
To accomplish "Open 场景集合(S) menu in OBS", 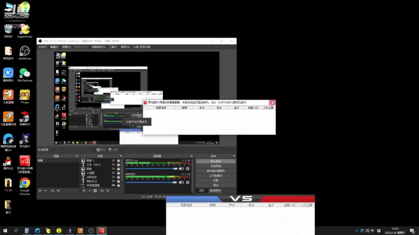I will point(98,47).
